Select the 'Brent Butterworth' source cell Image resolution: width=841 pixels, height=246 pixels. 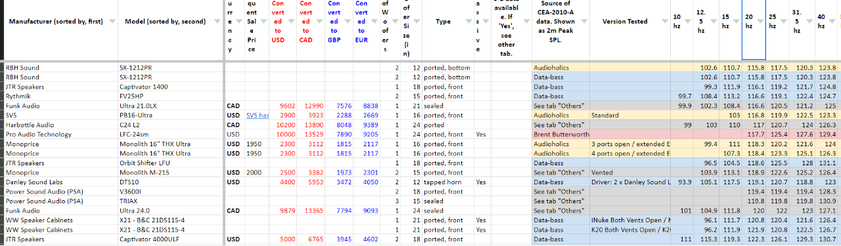click(560, 134)
